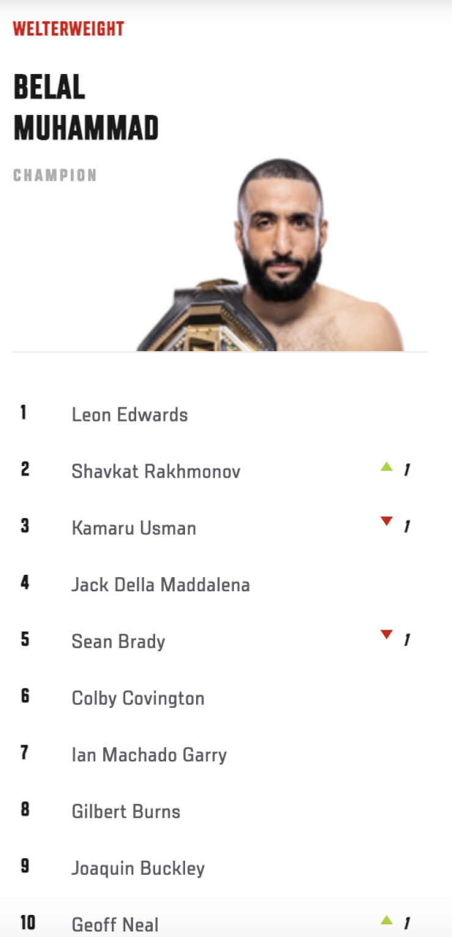The width and height of the screenshot is (452, 937).
Task: Open Geoff Neal's fighter profile
Action: point(115,925)
